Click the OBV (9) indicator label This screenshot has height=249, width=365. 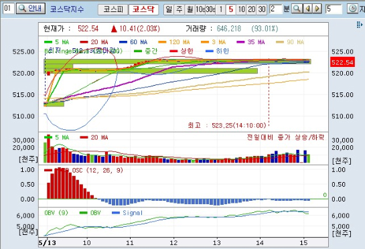coord(56,213)
